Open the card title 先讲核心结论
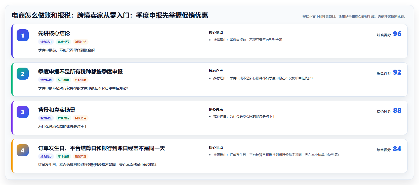This screenshot has height=185, width=419. pos(54,33)
